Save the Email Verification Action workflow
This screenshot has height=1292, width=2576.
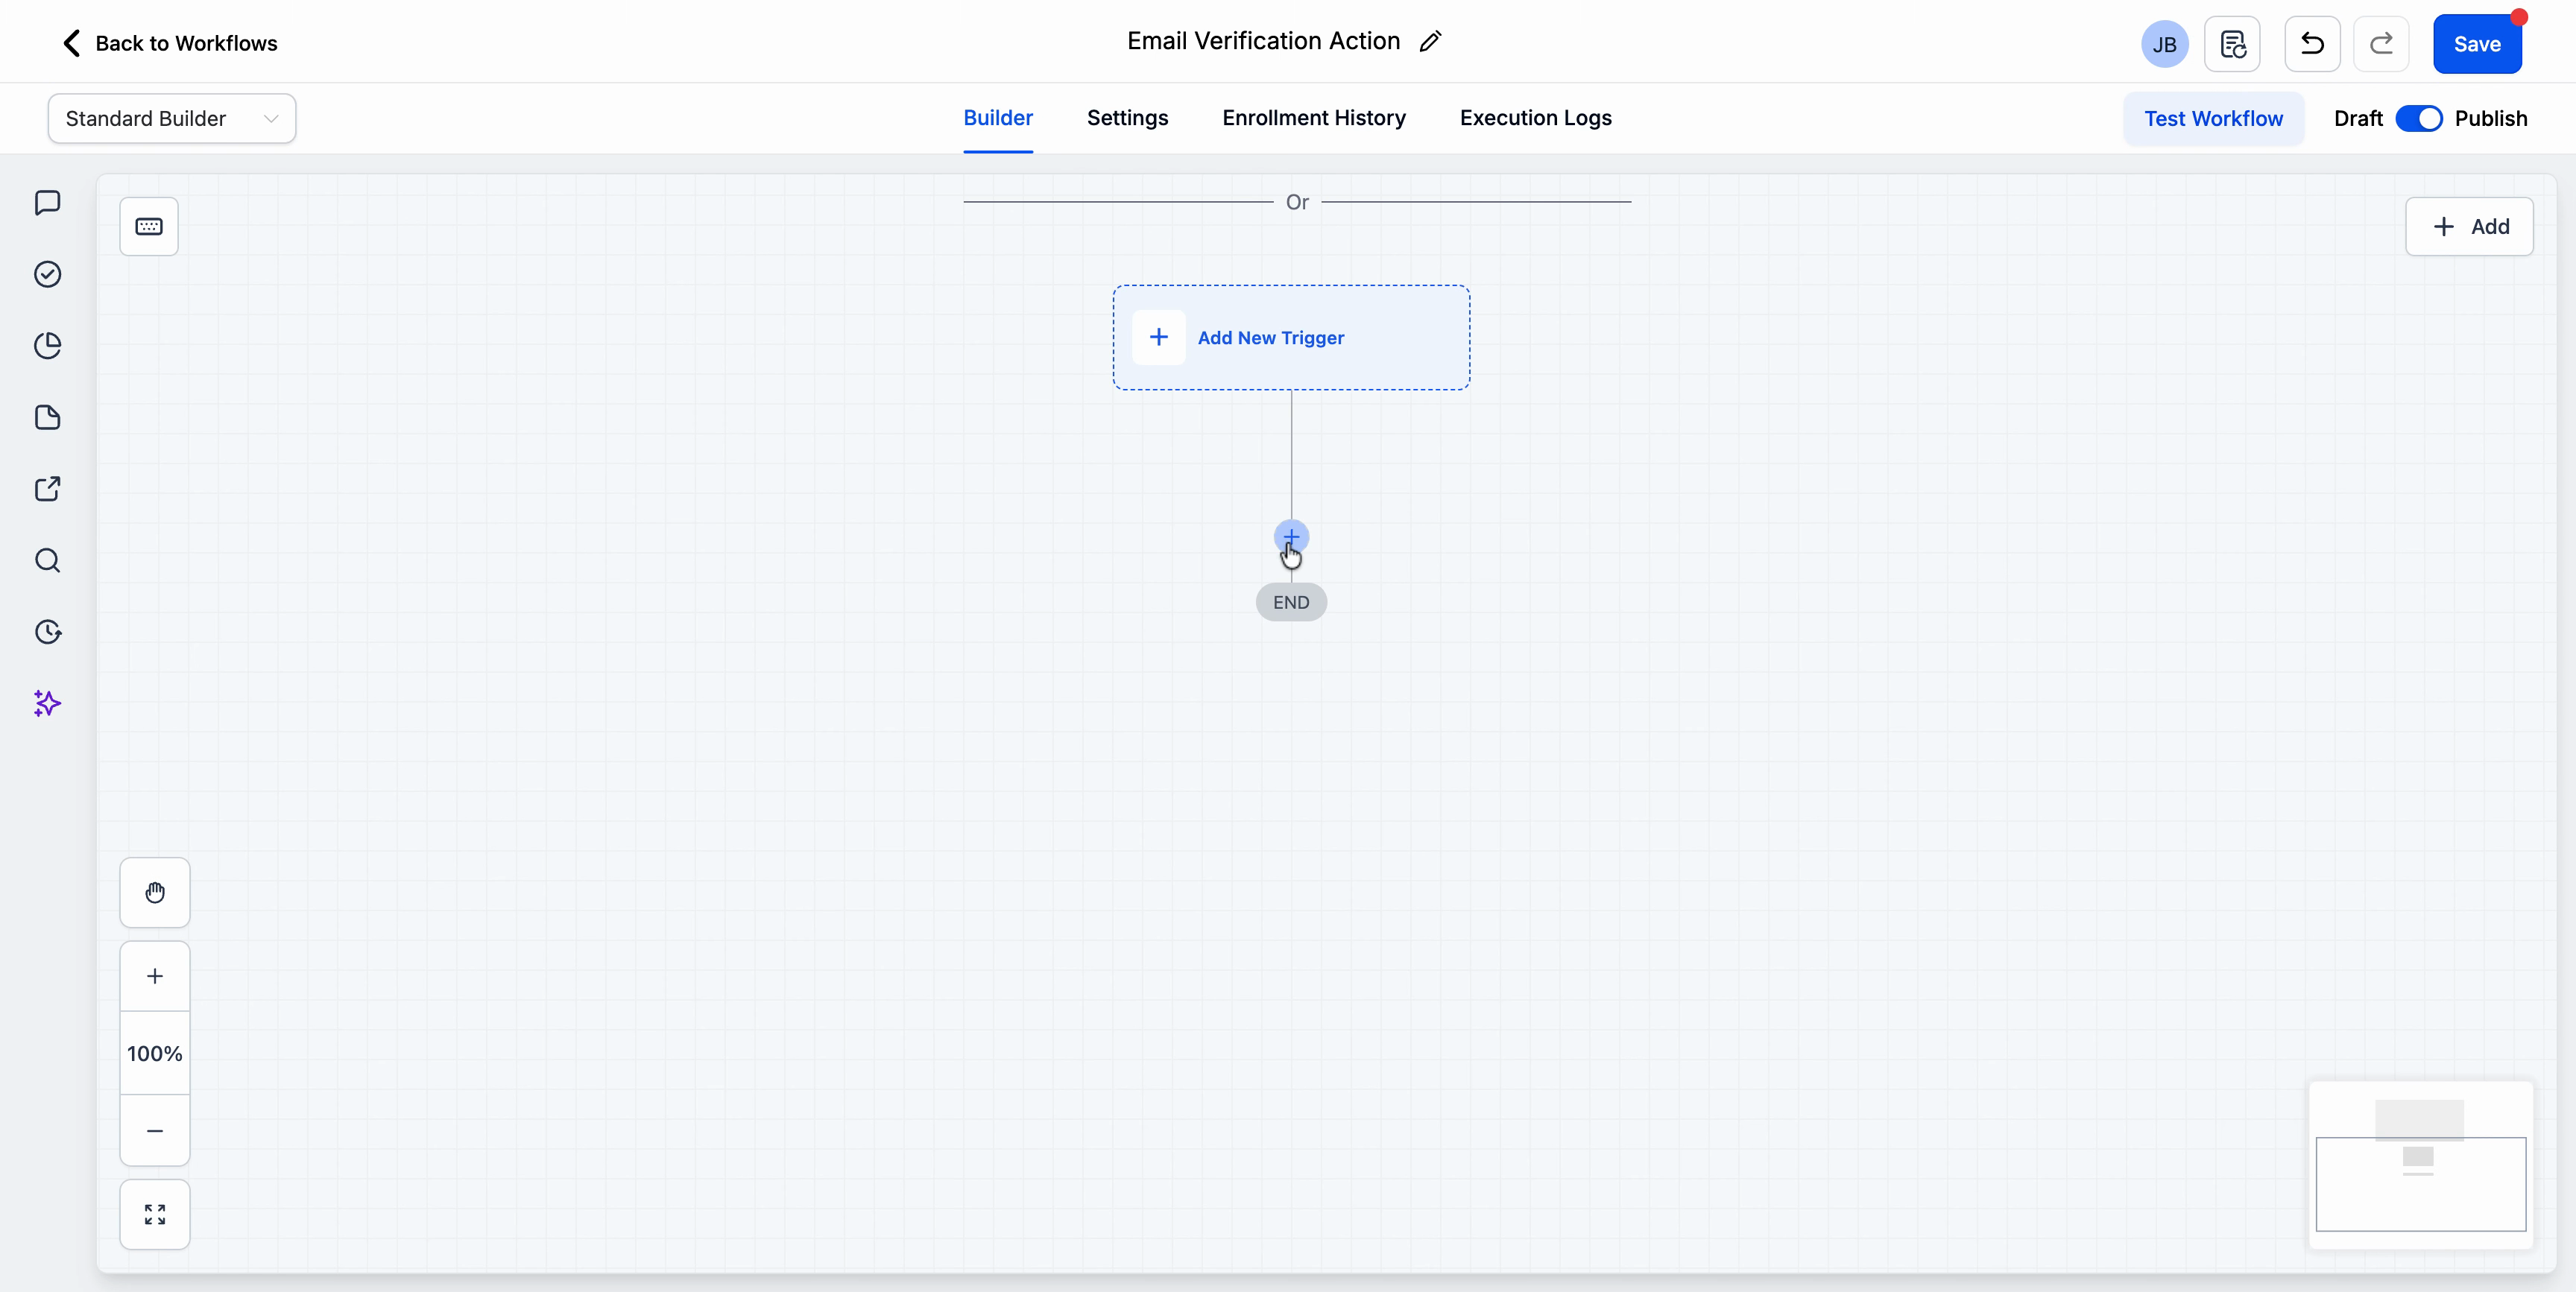[x=2478, y=44]
